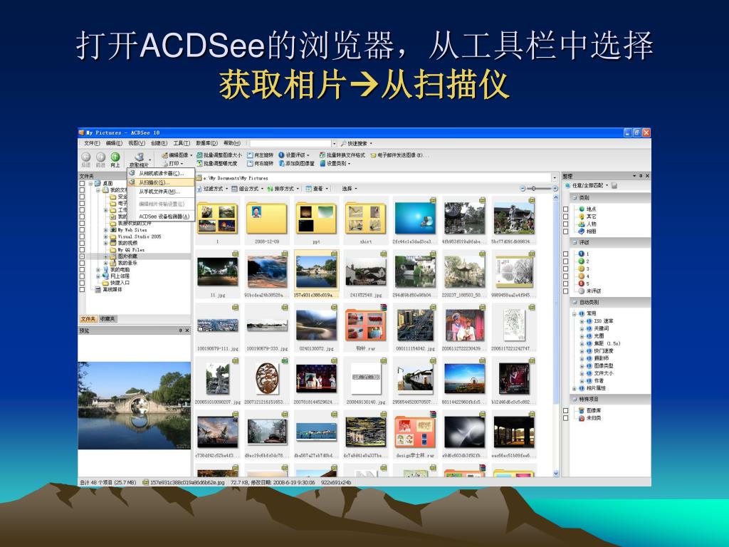Check the rating 1 checkbox

click(x=566, y=254)
